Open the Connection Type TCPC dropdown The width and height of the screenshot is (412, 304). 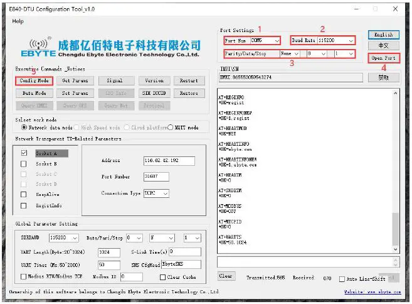coord(156,193)
